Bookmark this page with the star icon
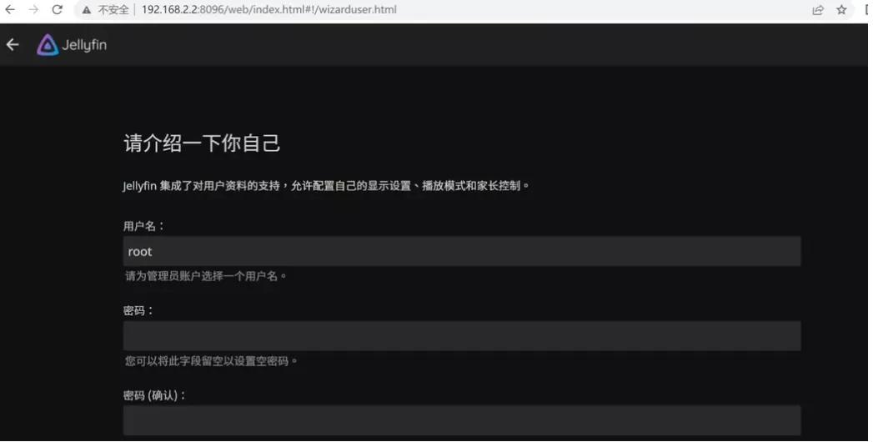Image resolution: width=873 pixels, height=442 pixels. tap(841, 9)
